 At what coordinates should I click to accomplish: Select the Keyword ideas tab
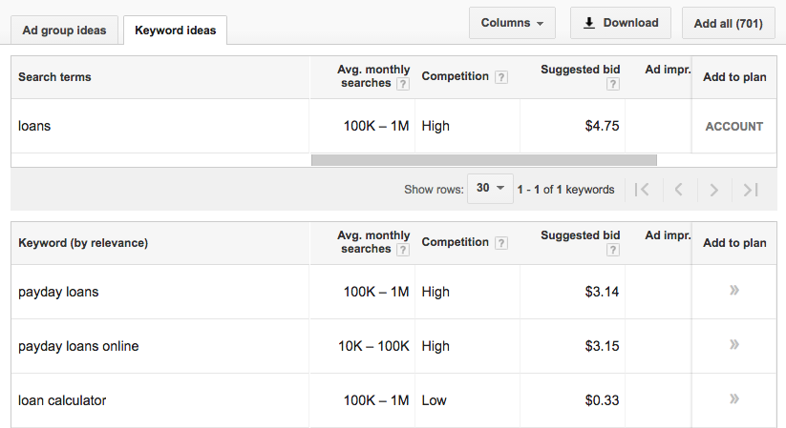[175, 30]
